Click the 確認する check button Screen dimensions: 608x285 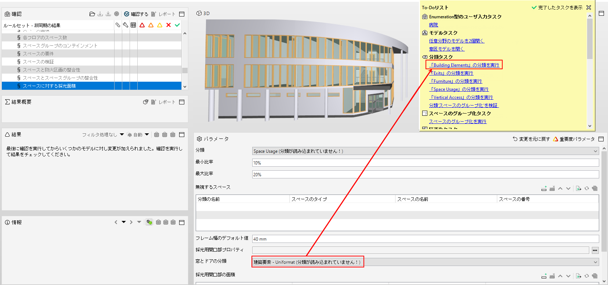[x=136, y=14]
